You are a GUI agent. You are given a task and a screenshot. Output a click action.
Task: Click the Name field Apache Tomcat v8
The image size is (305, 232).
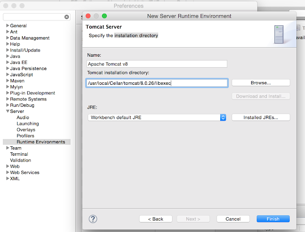click(157, 64)
